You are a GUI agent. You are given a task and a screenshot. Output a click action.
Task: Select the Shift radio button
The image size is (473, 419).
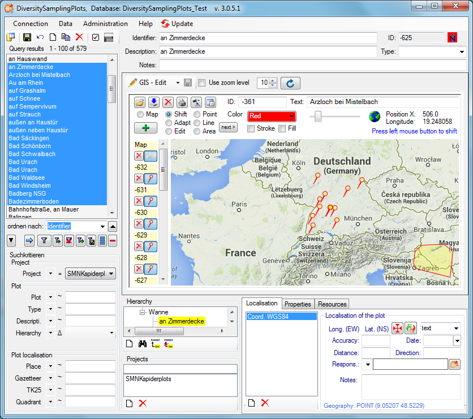coord(169,114)
